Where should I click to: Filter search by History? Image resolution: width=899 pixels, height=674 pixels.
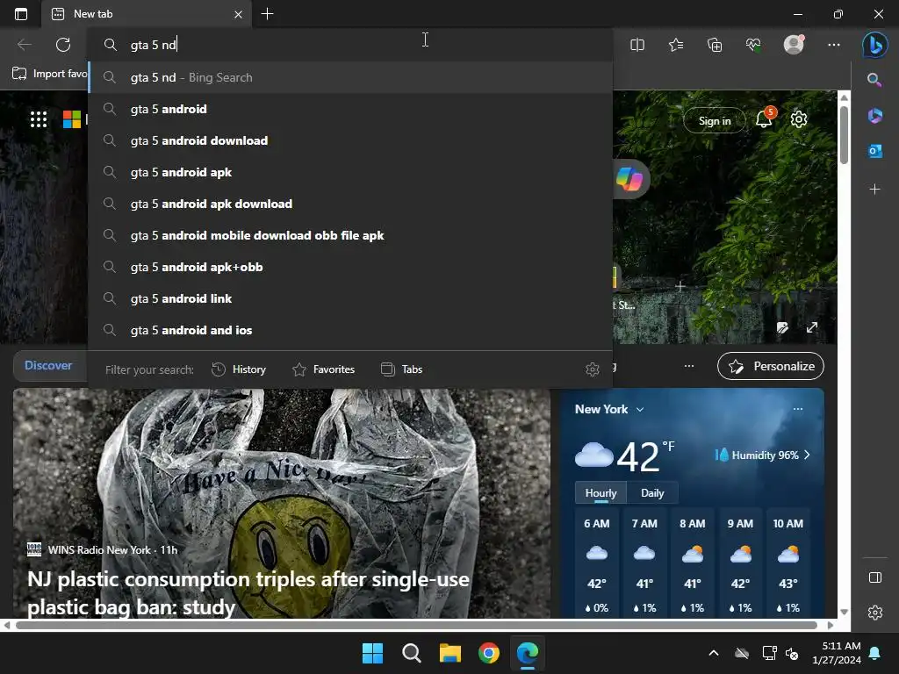(239, 369)
